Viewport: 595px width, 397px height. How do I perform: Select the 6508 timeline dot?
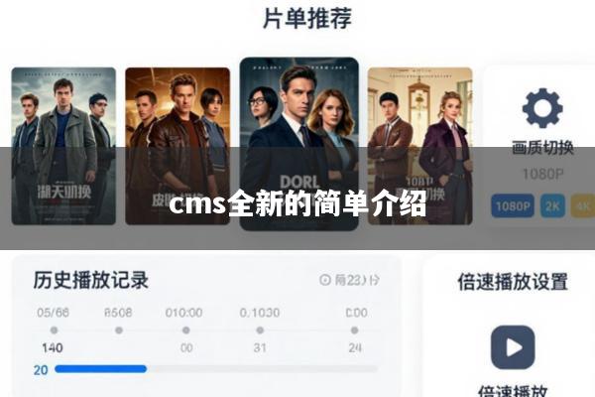click(x=119, y=331)
